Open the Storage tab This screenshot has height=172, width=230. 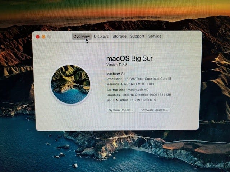click(119, 36)
